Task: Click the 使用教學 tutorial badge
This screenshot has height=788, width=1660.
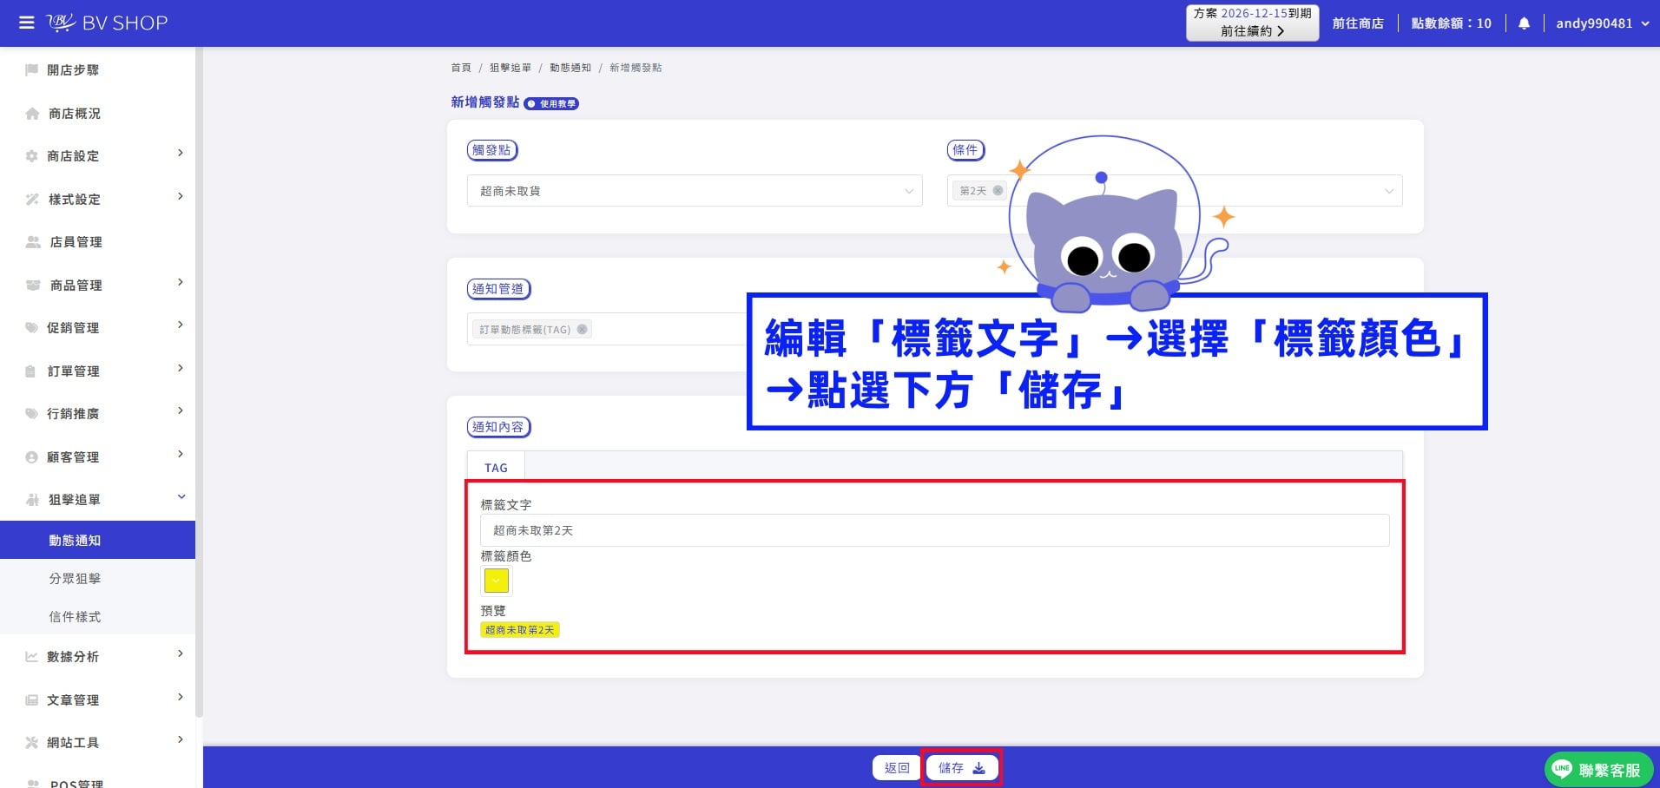Action: [551, 103]
